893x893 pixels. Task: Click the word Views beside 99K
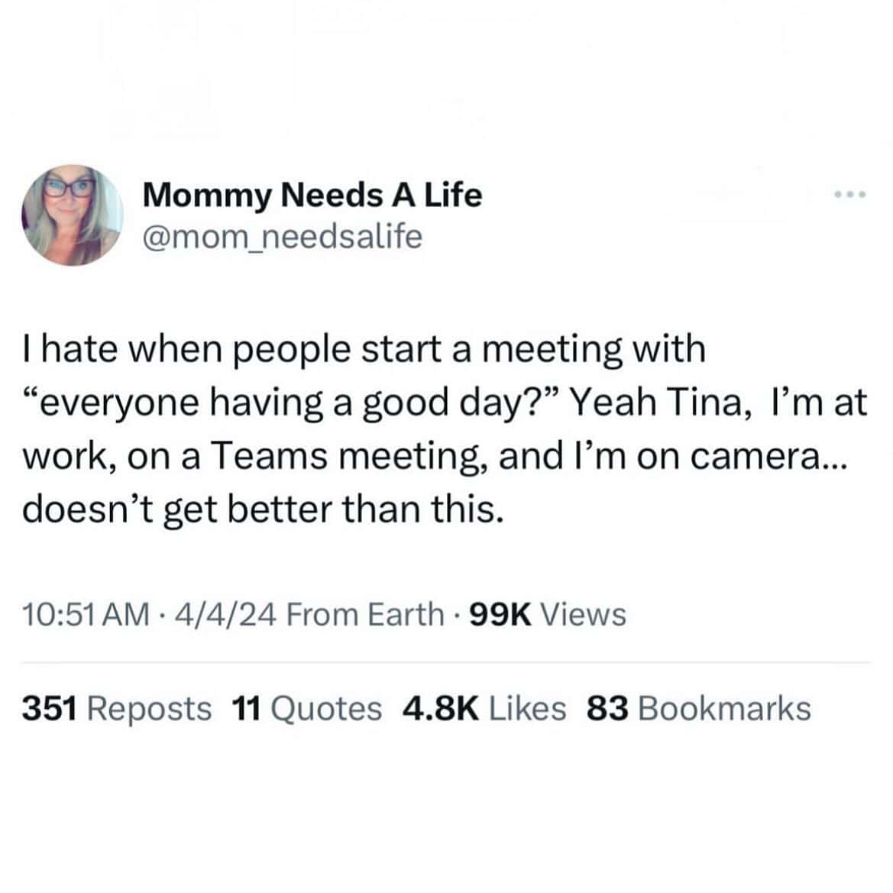click(583, 614)
